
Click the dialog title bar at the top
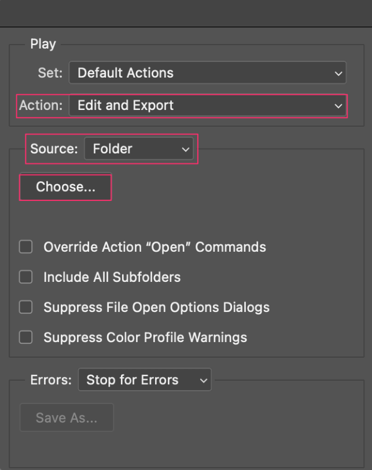click(x=186, y=13)
